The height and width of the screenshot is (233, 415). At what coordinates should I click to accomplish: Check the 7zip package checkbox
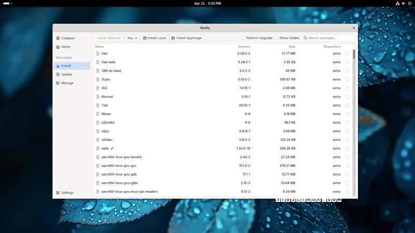[347, 106]
